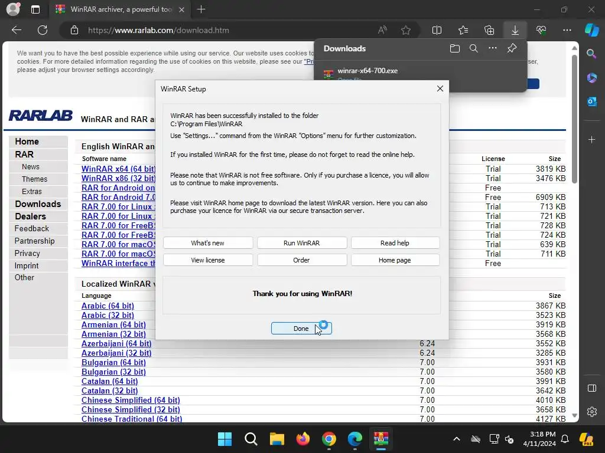Open Collections in Edge toolbar
This screenshot has width=605, height=453.
(x=489, y=30)
